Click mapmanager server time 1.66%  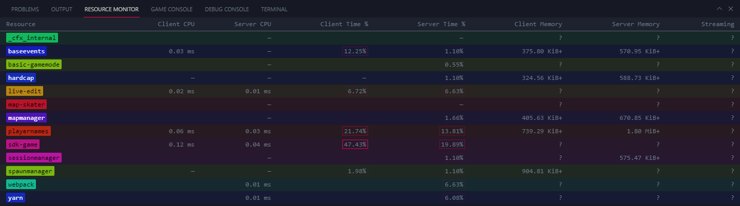(454, 118)
